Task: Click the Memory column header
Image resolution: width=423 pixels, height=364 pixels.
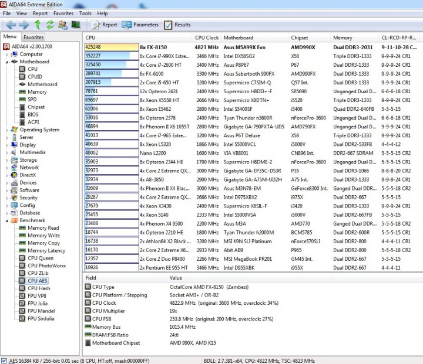Action: click(354, 38)
